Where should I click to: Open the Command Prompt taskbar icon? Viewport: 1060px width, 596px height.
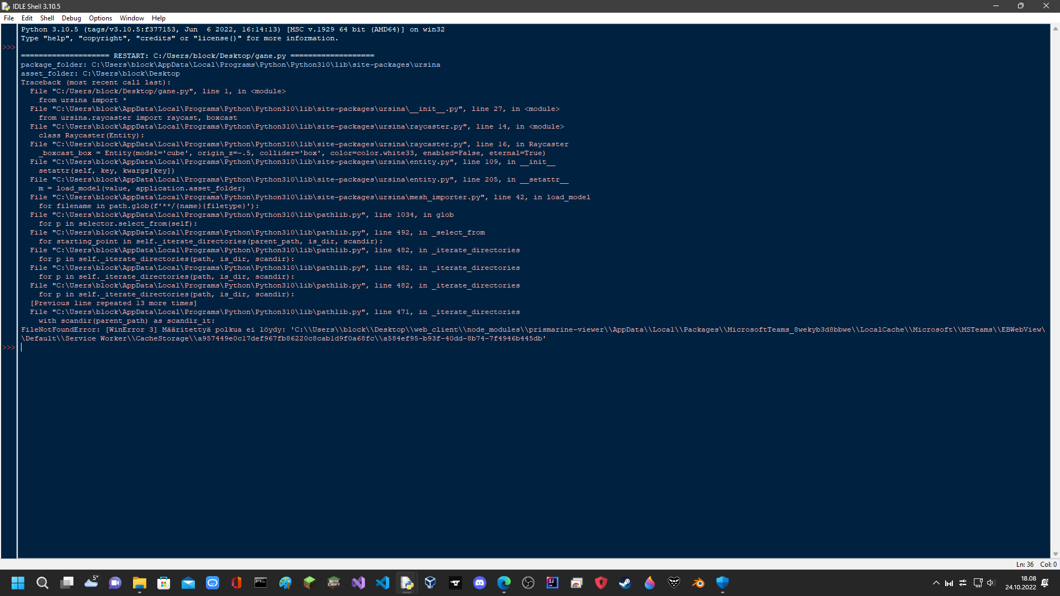point(261,583)
